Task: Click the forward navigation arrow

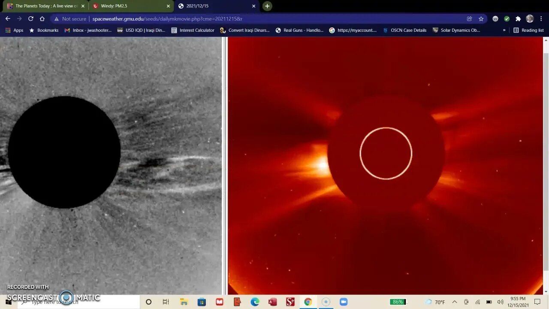Action: [x=19, y=19]
